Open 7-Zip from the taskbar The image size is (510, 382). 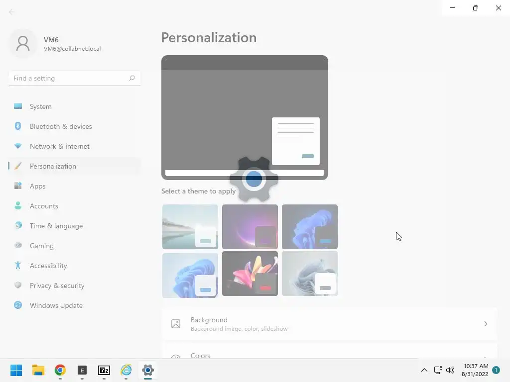tap(104, 370)
